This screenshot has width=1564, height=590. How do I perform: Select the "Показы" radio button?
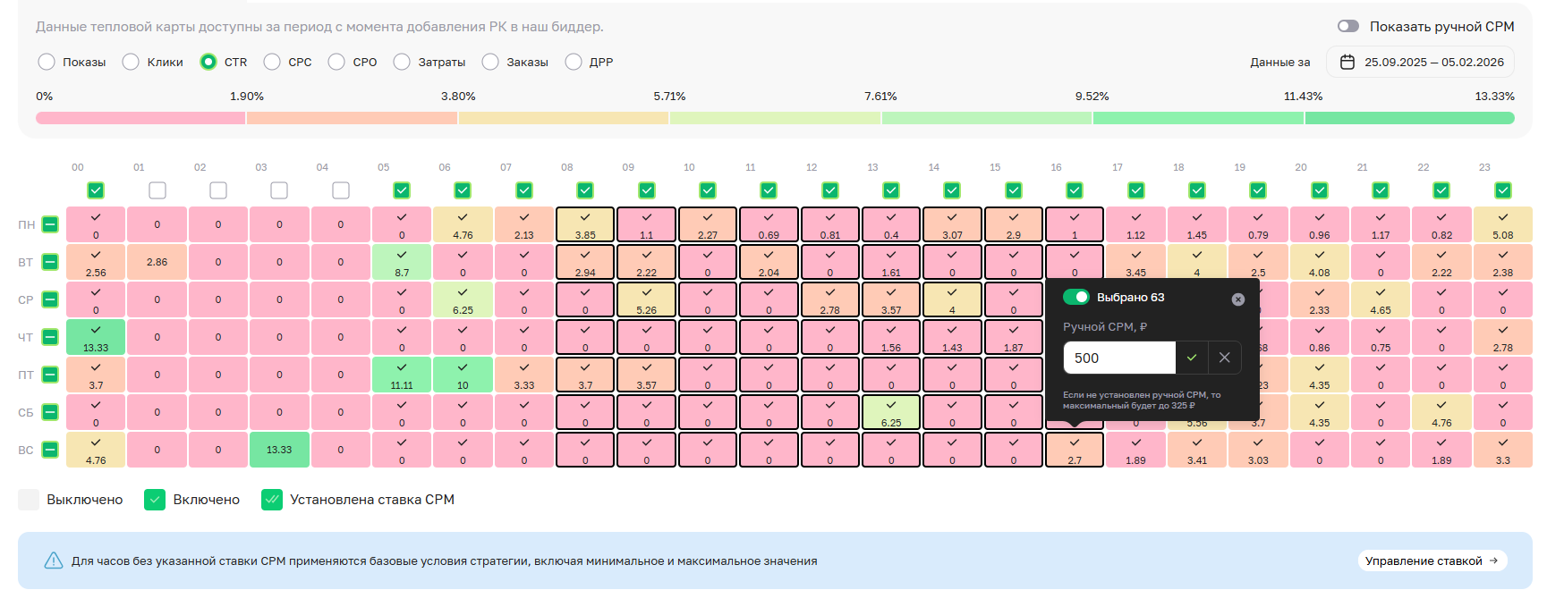tap(47, 62)
